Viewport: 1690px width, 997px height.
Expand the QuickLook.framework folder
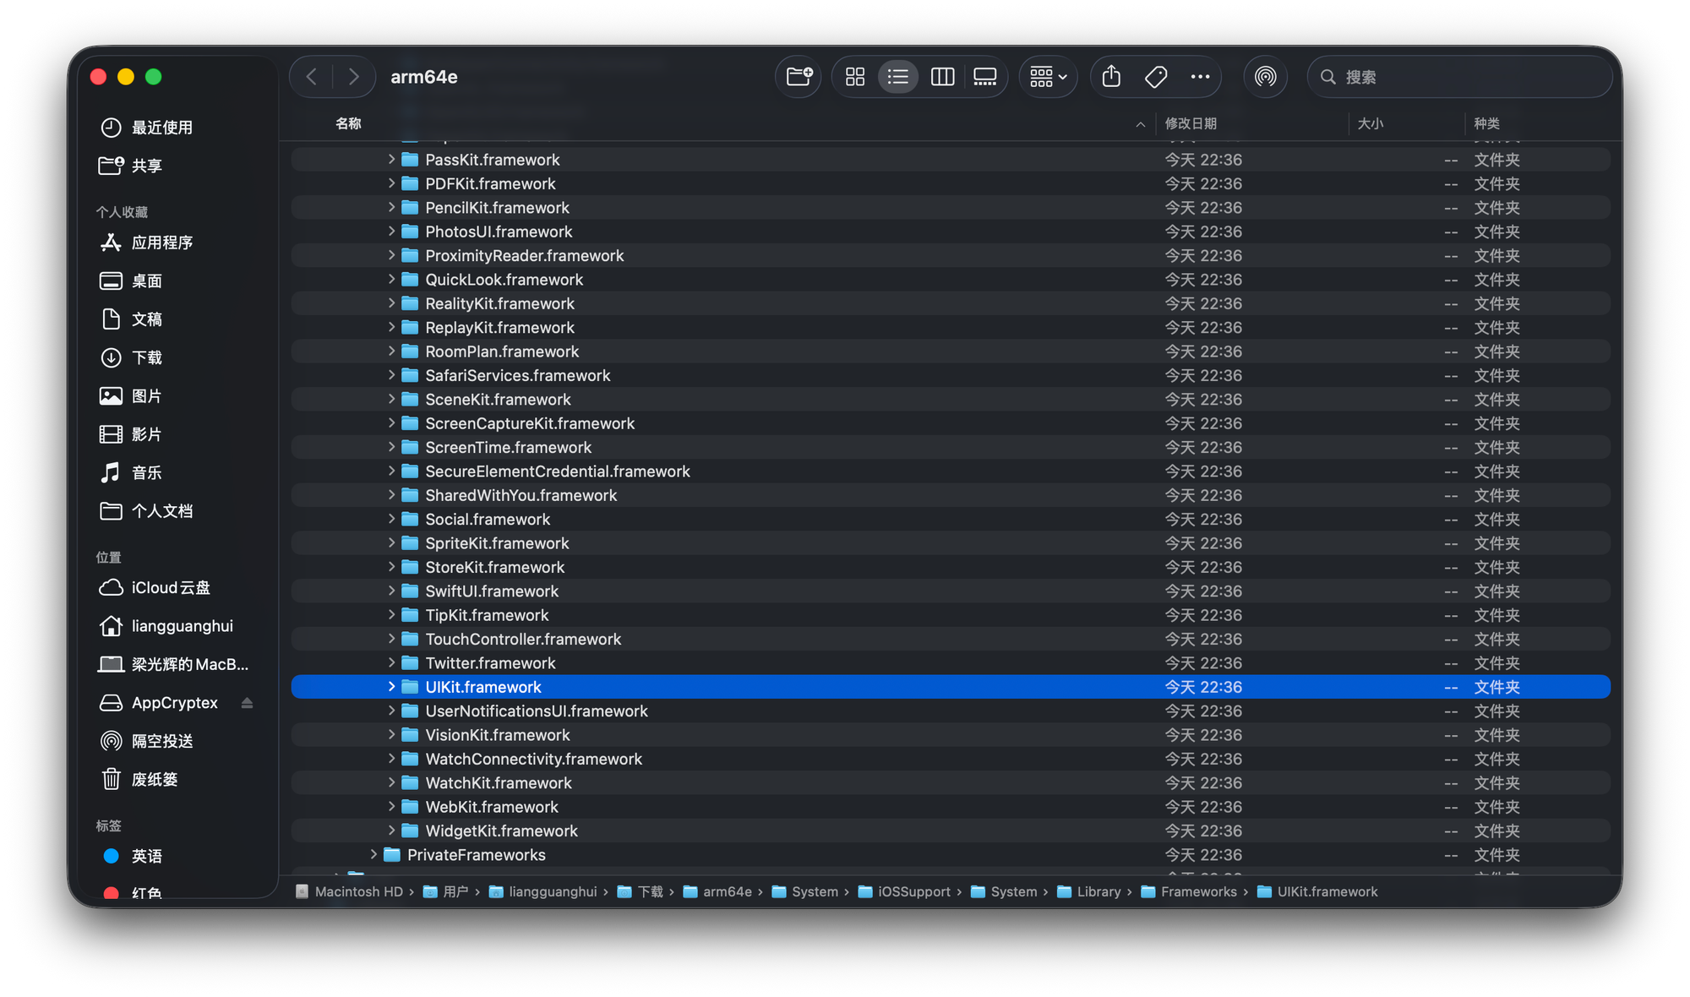[391, 279]
